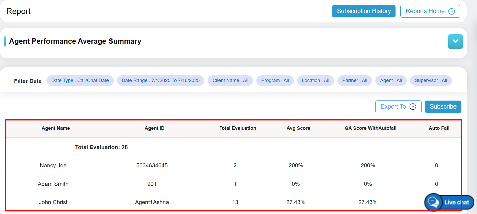
Task: Click the Program: All filter chip
Action: [275, 80]
